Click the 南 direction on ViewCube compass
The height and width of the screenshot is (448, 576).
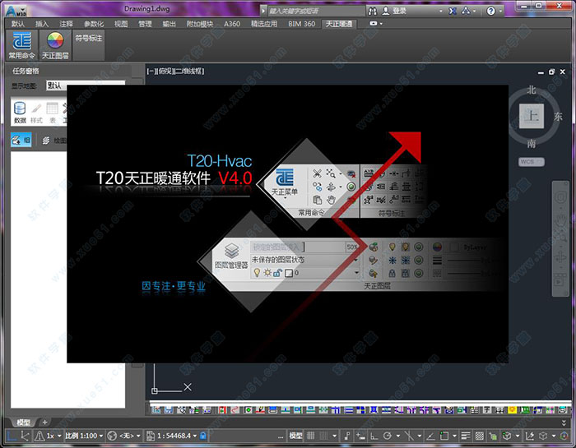click(x=532, y=144)
